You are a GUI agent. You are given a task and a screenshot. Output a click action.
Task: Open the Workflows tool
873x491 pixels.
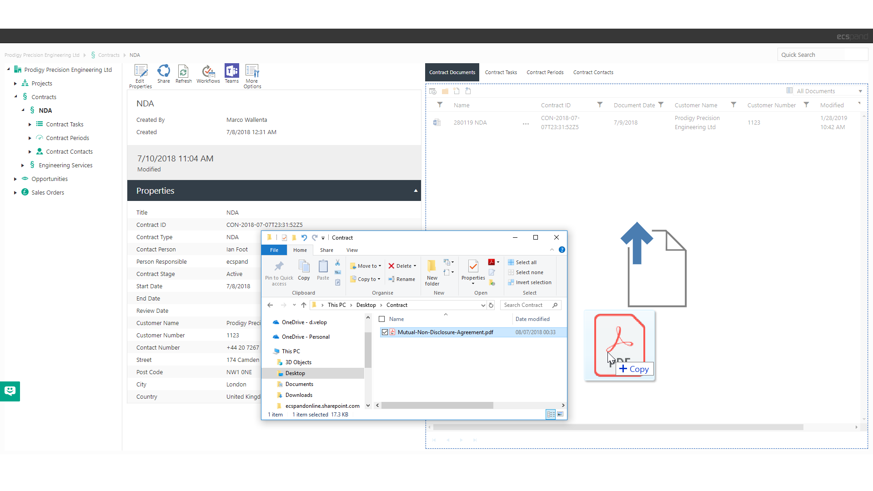coord(208,74)
